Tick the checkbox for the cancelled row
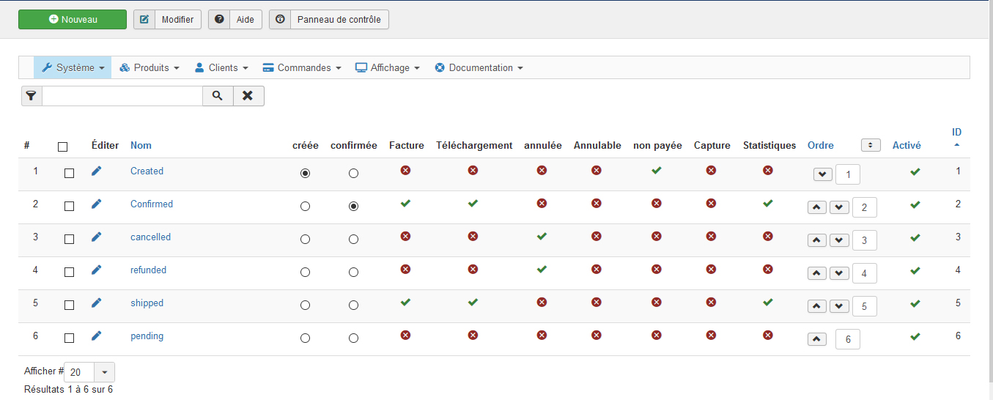 pos(69,239)
